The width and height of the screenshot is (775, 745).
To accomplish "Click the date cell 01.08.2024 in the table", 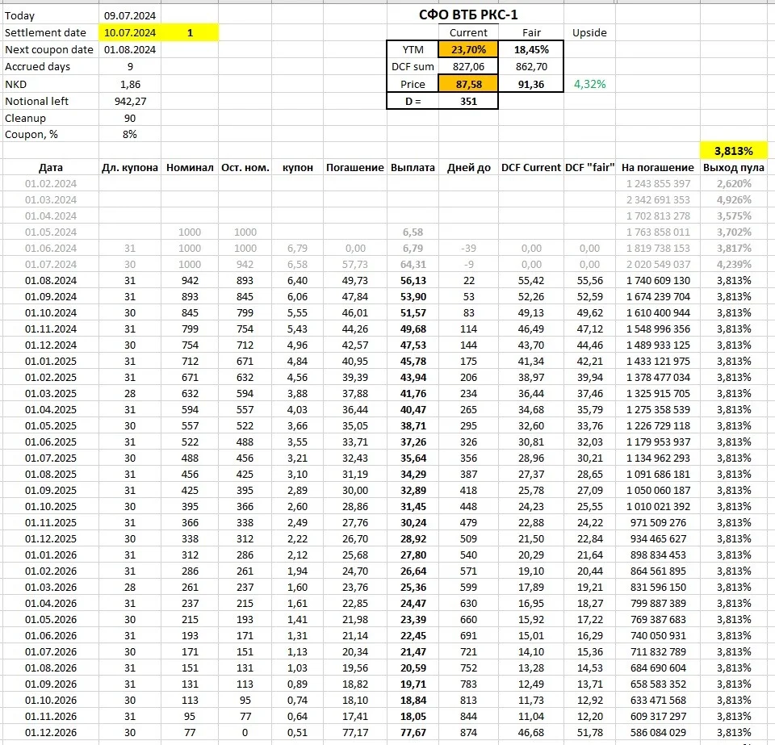I will tap(51, 281).
